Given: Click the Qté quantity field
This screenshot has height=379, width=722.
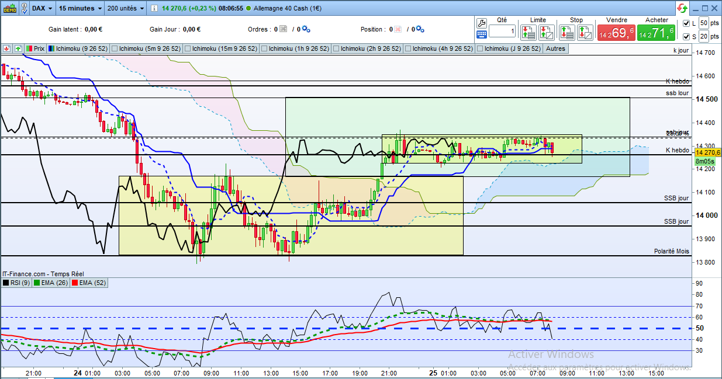Looking at the screenshot, I should pos(502,31).
